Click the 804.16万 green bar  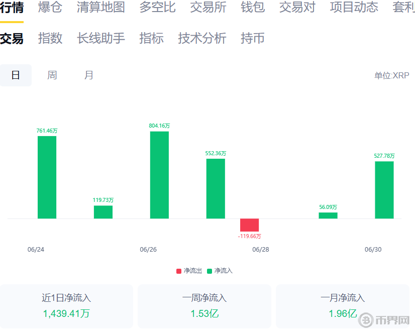point(159,175)
